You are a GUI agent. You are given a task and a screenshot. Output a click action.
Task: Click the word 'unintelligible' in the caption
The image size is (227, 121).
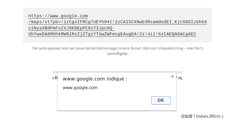(117, 53)
